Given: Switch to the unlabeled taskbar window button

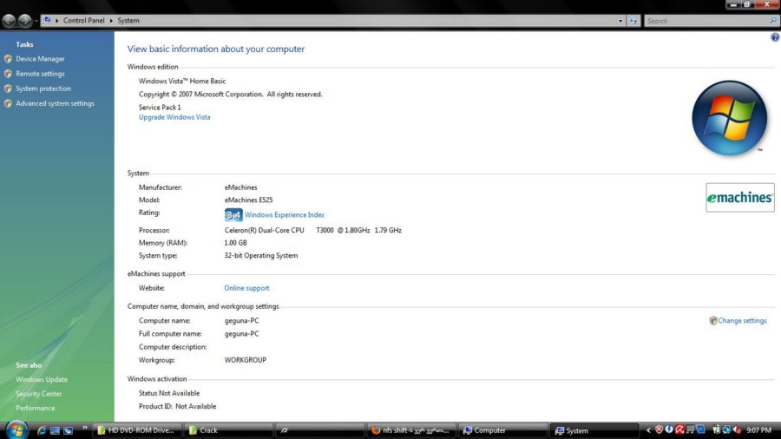Looking at the screenshot, I should pos(319,430).
